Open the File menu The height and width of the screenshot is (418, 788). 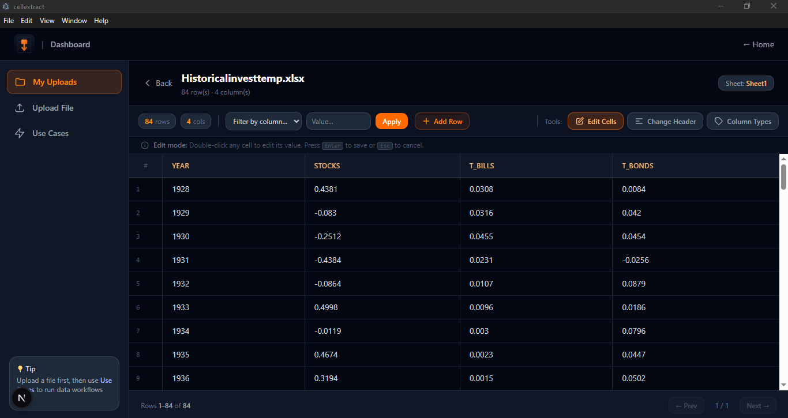9,21
